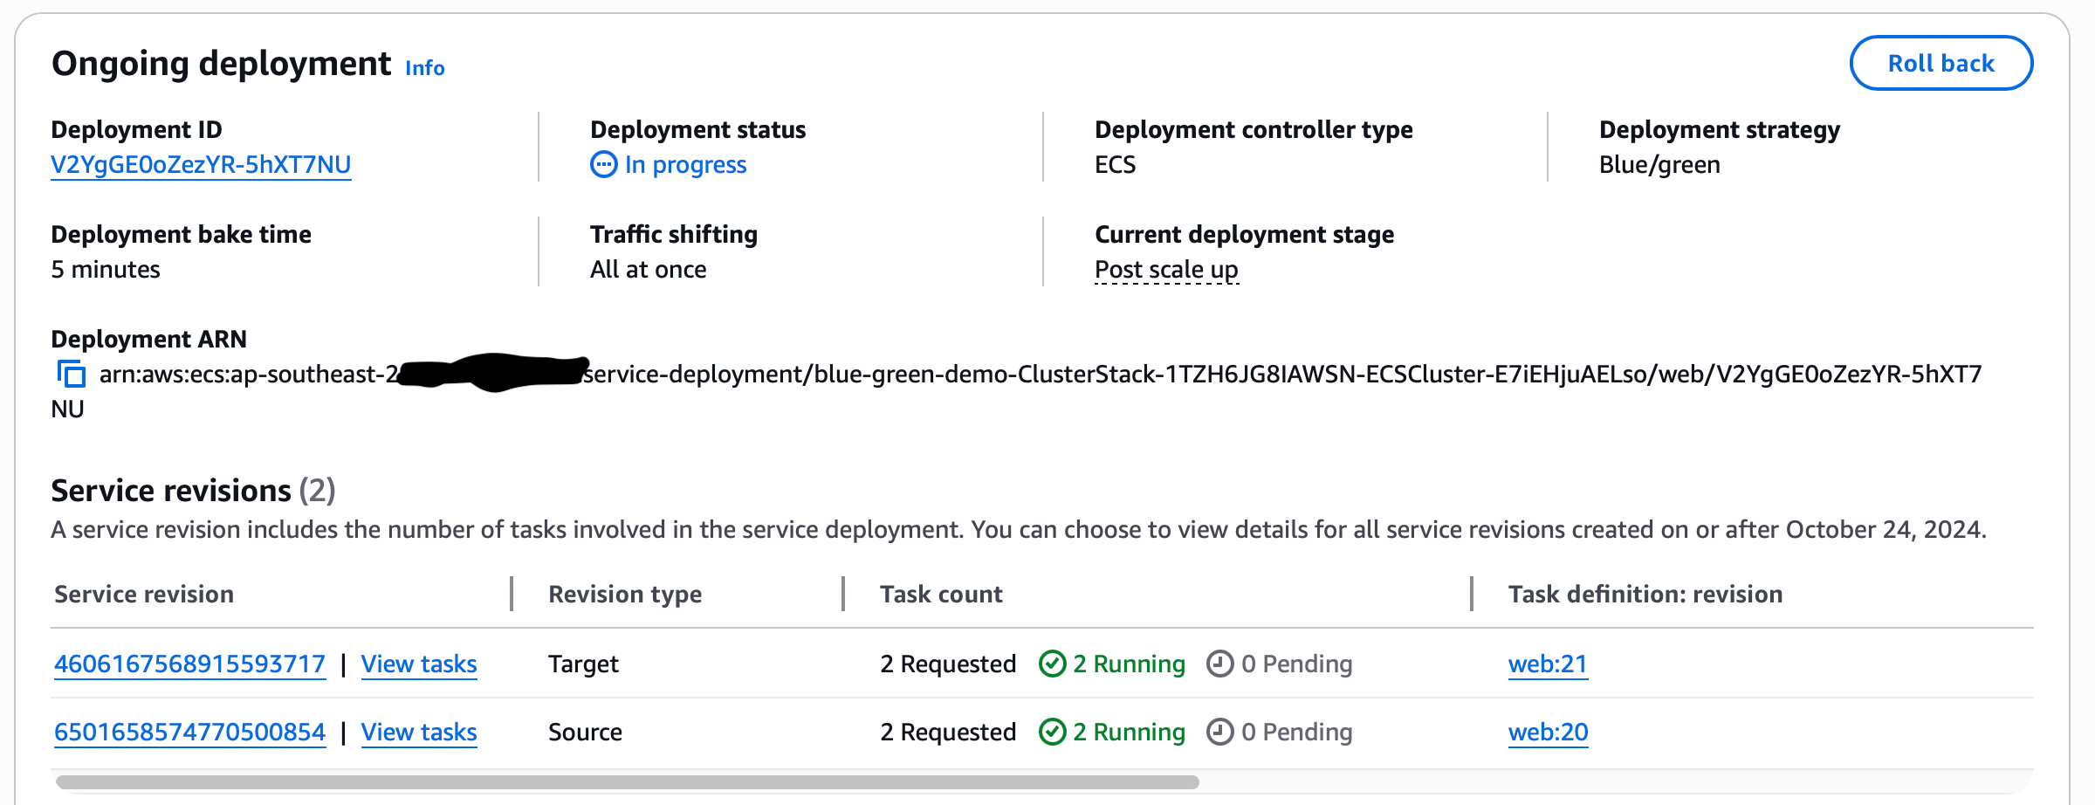Screen dimensions: 2095x805
Task: Click the horizontal scrollbar under revisions table
Action: coord(627,782)
